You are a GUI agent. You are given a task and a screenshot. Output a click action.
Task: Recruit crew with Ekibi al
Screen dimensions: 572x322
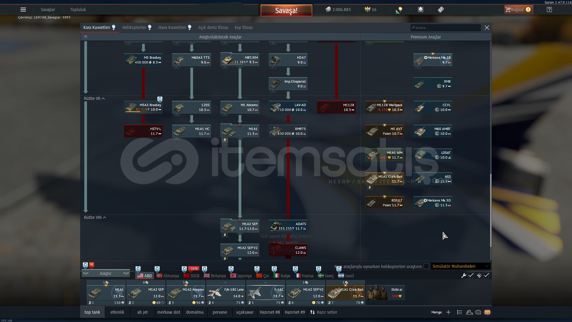point(385,292)
